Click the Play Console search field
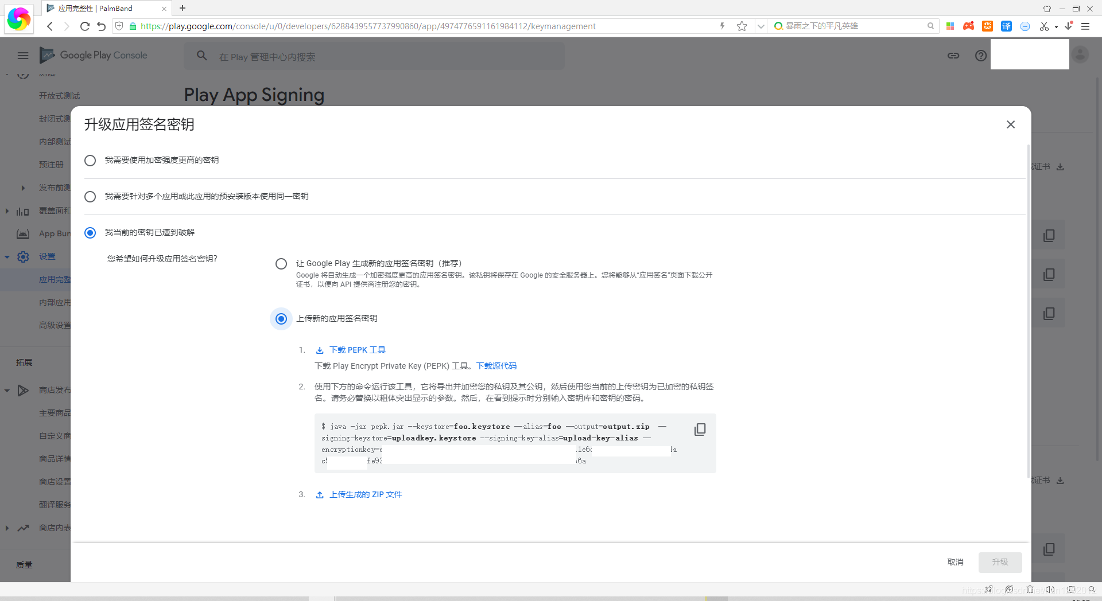1102x601 pixels. click(374, 57)
